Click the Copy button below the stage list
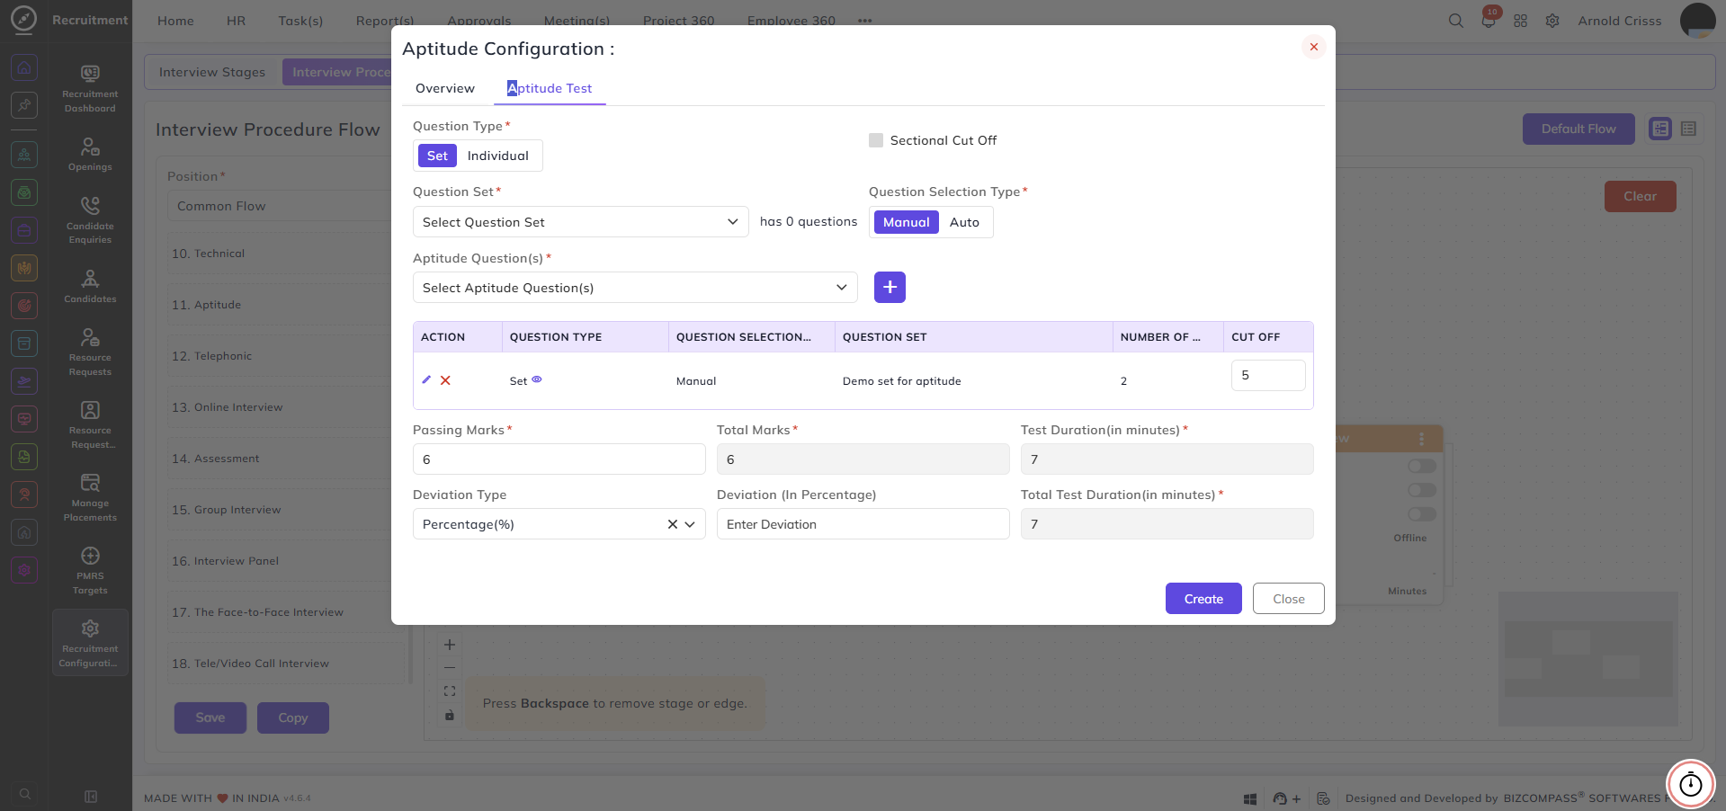 pos(293,717)
